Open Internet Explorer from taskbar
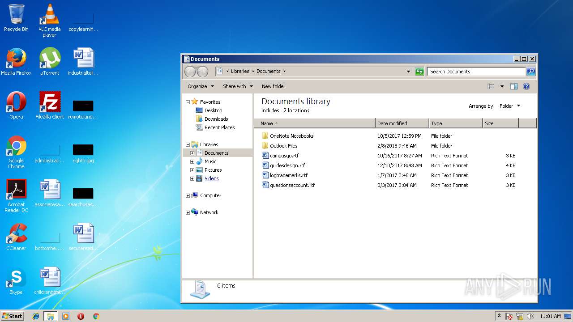The image size is (573, 322). 36,316
